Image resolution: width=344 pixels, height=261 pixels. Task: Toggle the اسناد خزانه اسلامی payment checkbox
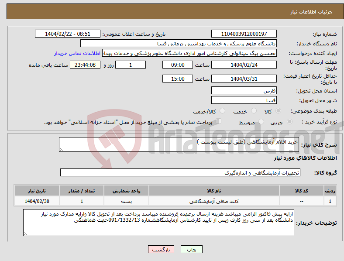[x=219, y=121]
